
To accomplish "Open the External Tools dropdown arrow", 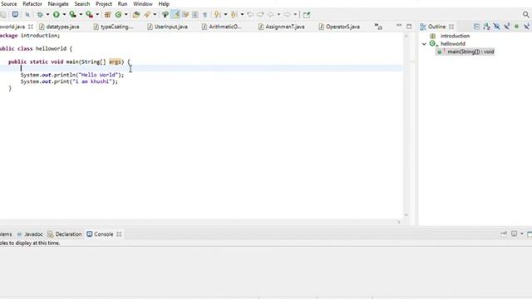I will (x=97, y=15).
